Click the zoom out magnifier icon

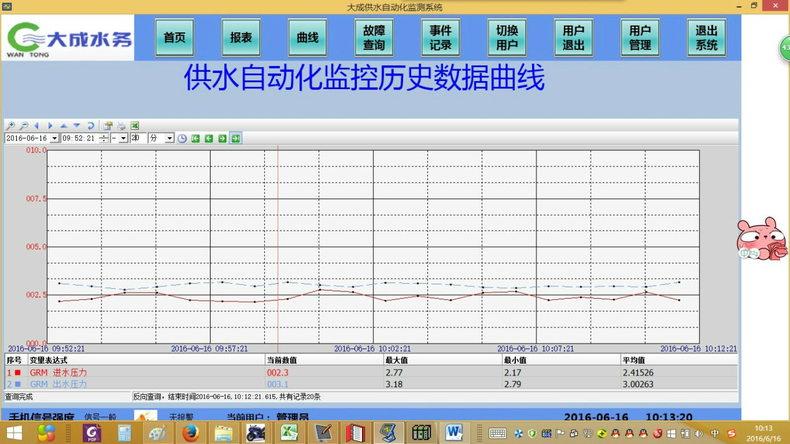click(24, 126)
